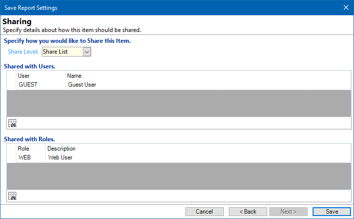Select the GUEST user cell
The height and width of the screenshot is (219, 354).
pos(40,85)
